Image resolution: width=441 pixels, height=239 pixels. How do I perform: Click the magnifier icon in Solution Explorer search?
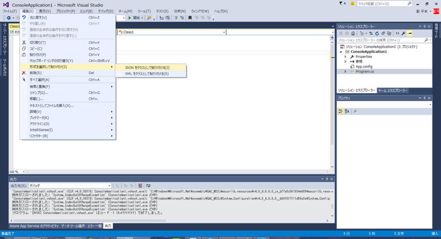[x=426, y=40]
